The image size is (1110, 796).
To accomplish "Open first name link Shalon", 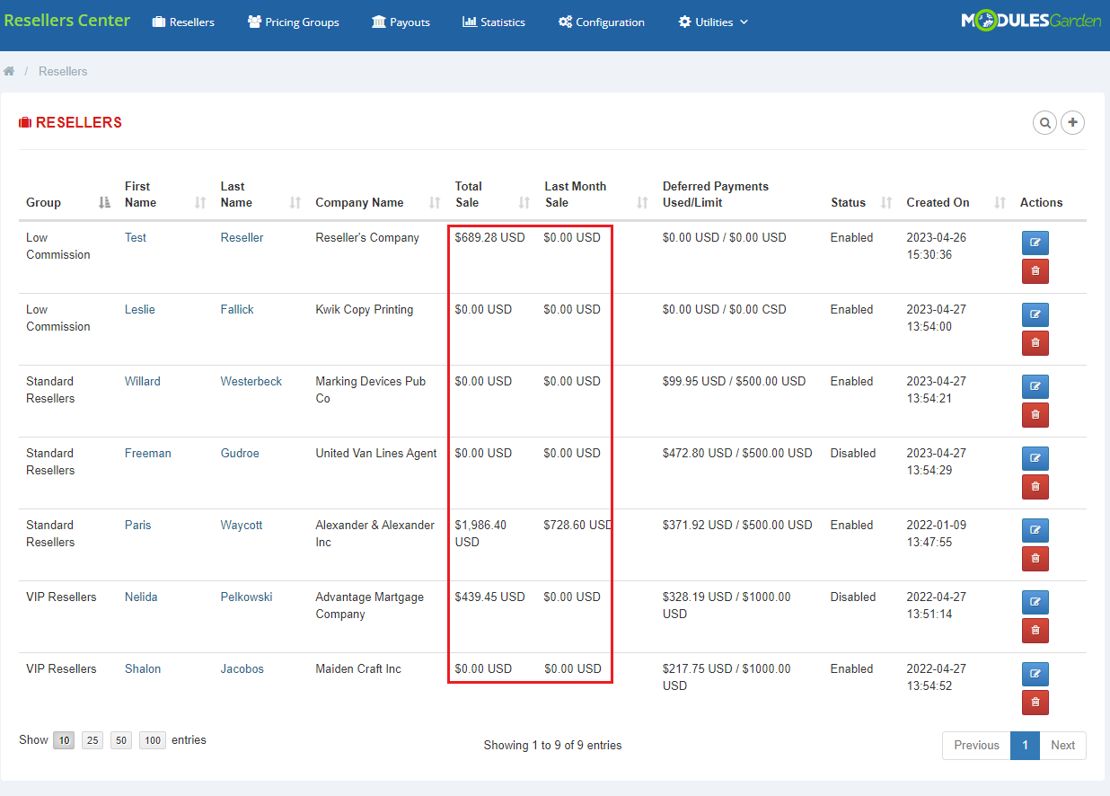I will pos(143,669).
